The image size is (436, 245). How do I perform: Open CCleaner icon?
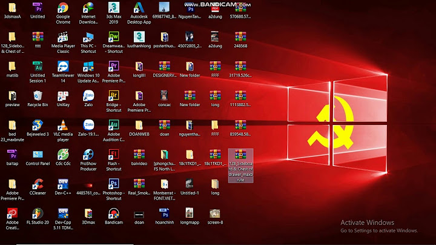38,184
